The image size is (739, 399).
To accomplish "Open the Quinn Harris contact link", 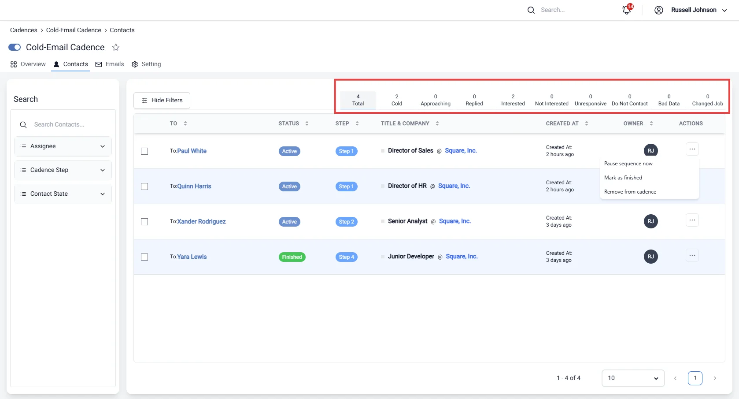I will click(x=194, y=186).
